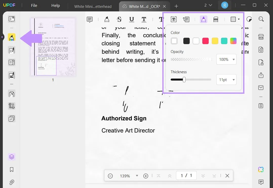273x188 pixels.
Task: Switch to the White Mini letterhead tab
Action: (93, 6)
